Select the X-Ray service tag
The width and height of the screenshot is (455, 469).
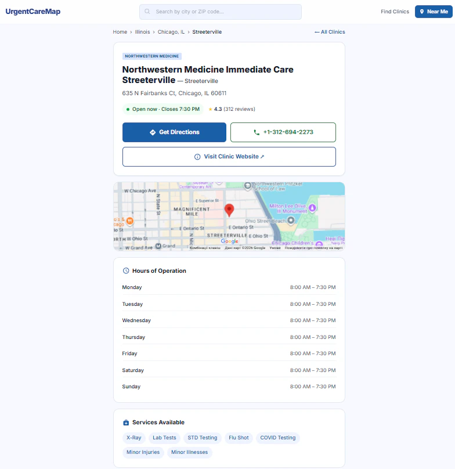[x=133, y=438]
